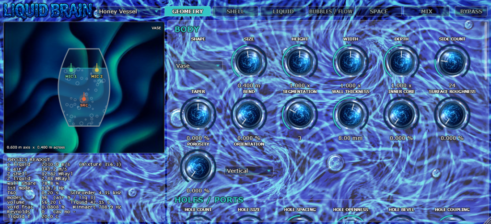Switch to the SHELL tab

[x=235, y=12]
